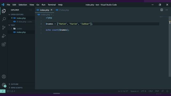The height and width of the screenshot is (96, 171).
Task: Open index.php in the TEST folder tree
Action: click(21, 32)
